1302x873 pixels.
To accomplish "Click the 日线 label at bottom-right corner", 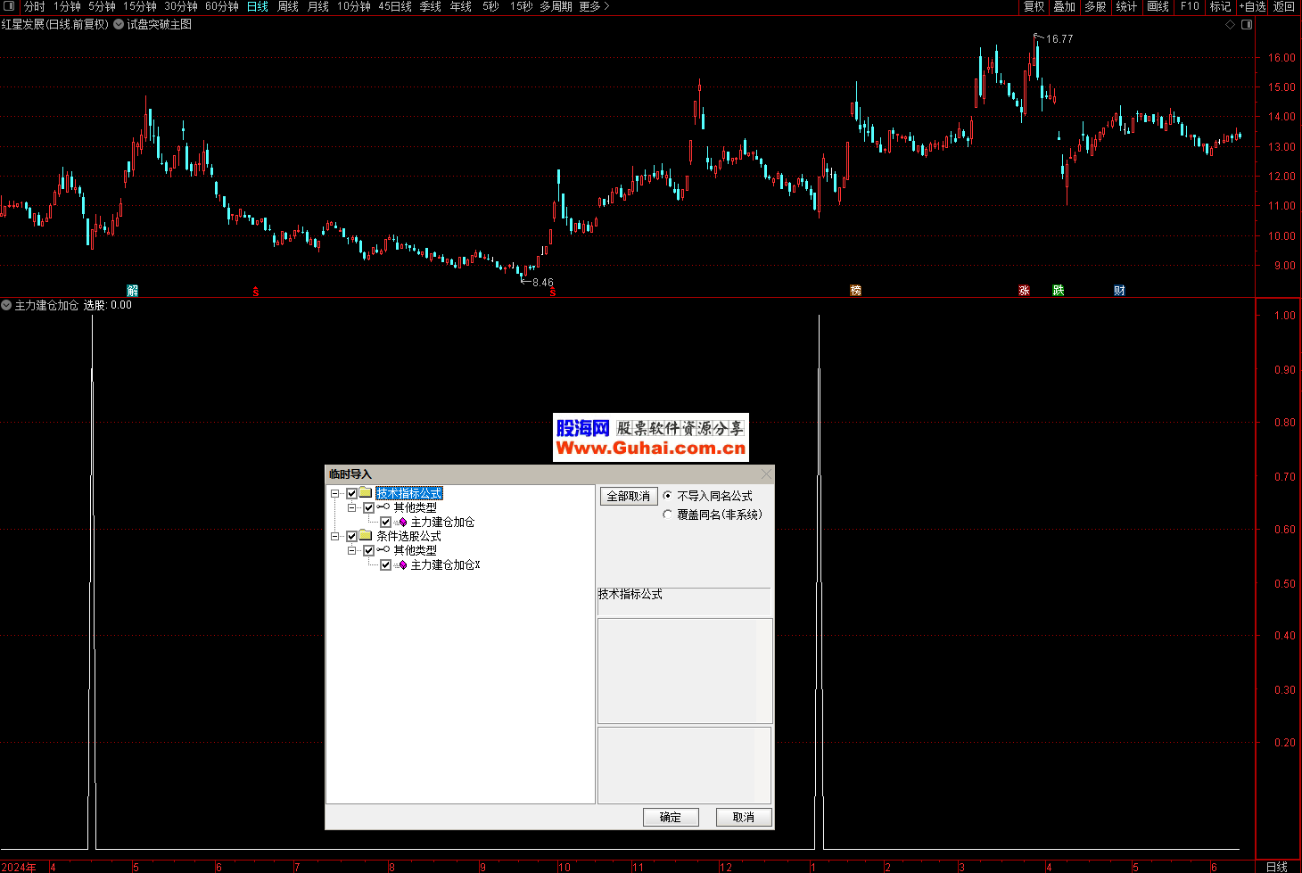I will [1277, 867].
